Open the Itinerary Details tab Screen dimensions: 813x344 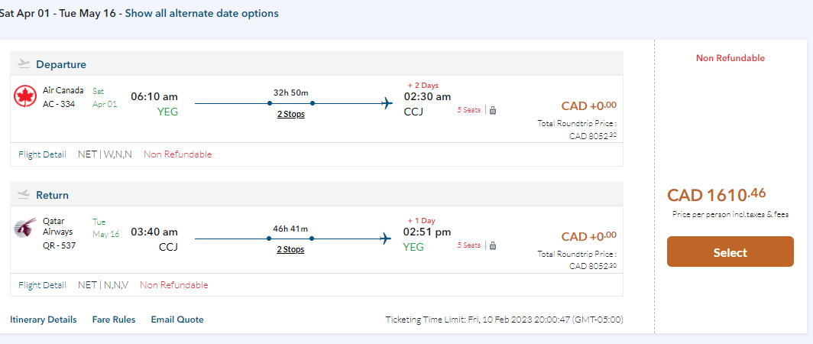(x=44, y=320)
